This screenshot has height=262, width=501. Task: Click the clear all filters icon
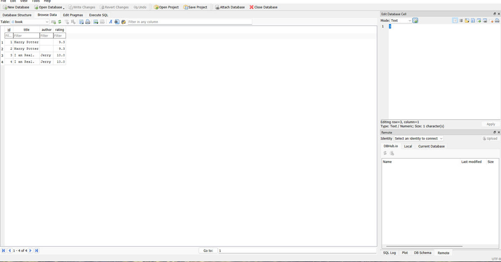click(x=67, y=22)
